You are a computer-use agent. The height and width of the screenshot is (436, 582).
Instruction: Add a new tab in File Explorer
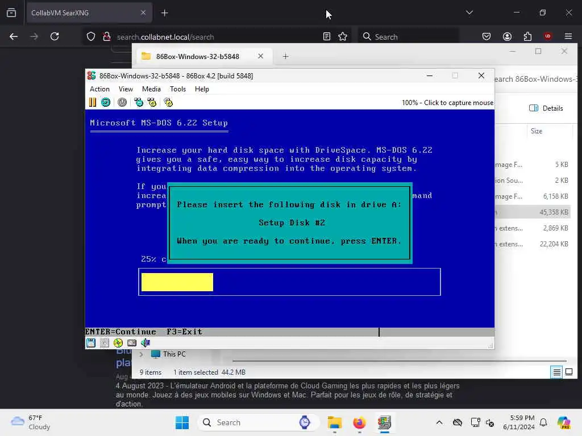pos(285,56)
